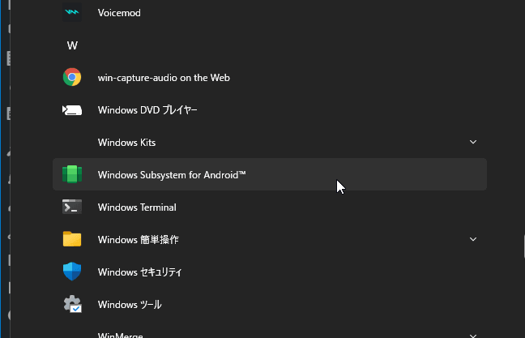
Task: Click the Windows DVD player icon
Action: [72, 110]
